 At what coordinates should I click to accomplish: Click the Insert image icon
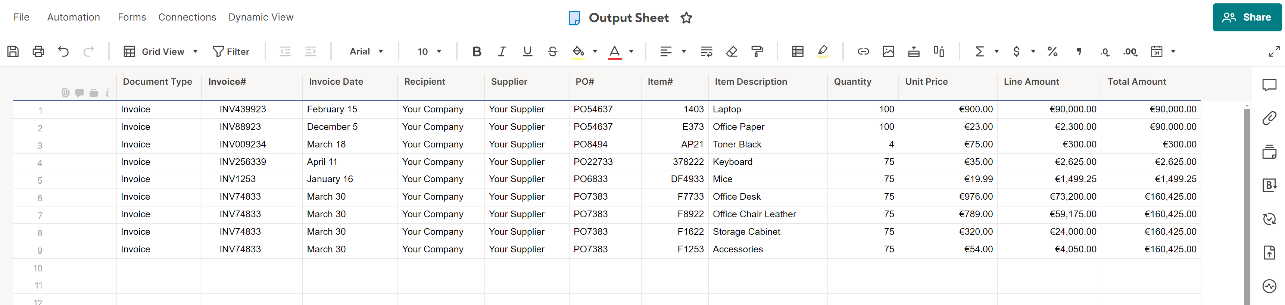888,52
